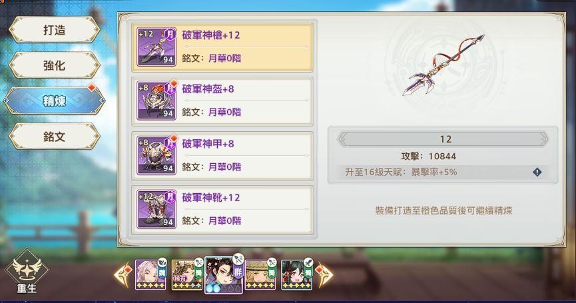Select the 破軍神靴+12 list row
This screenshot has width=576, height=303.
click(222, 210)
